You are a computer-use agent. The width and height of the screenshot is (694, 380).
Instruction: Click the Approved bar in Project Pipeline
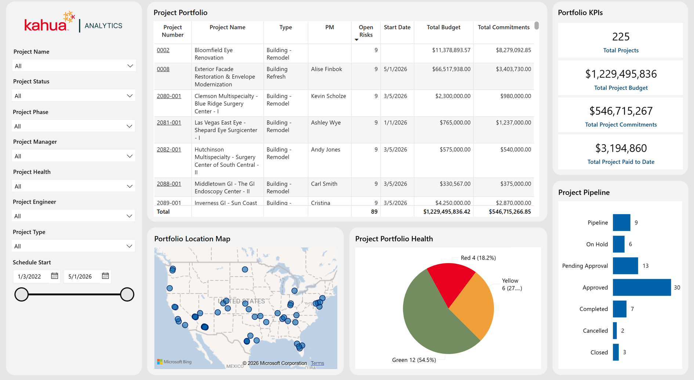point(642,288)
